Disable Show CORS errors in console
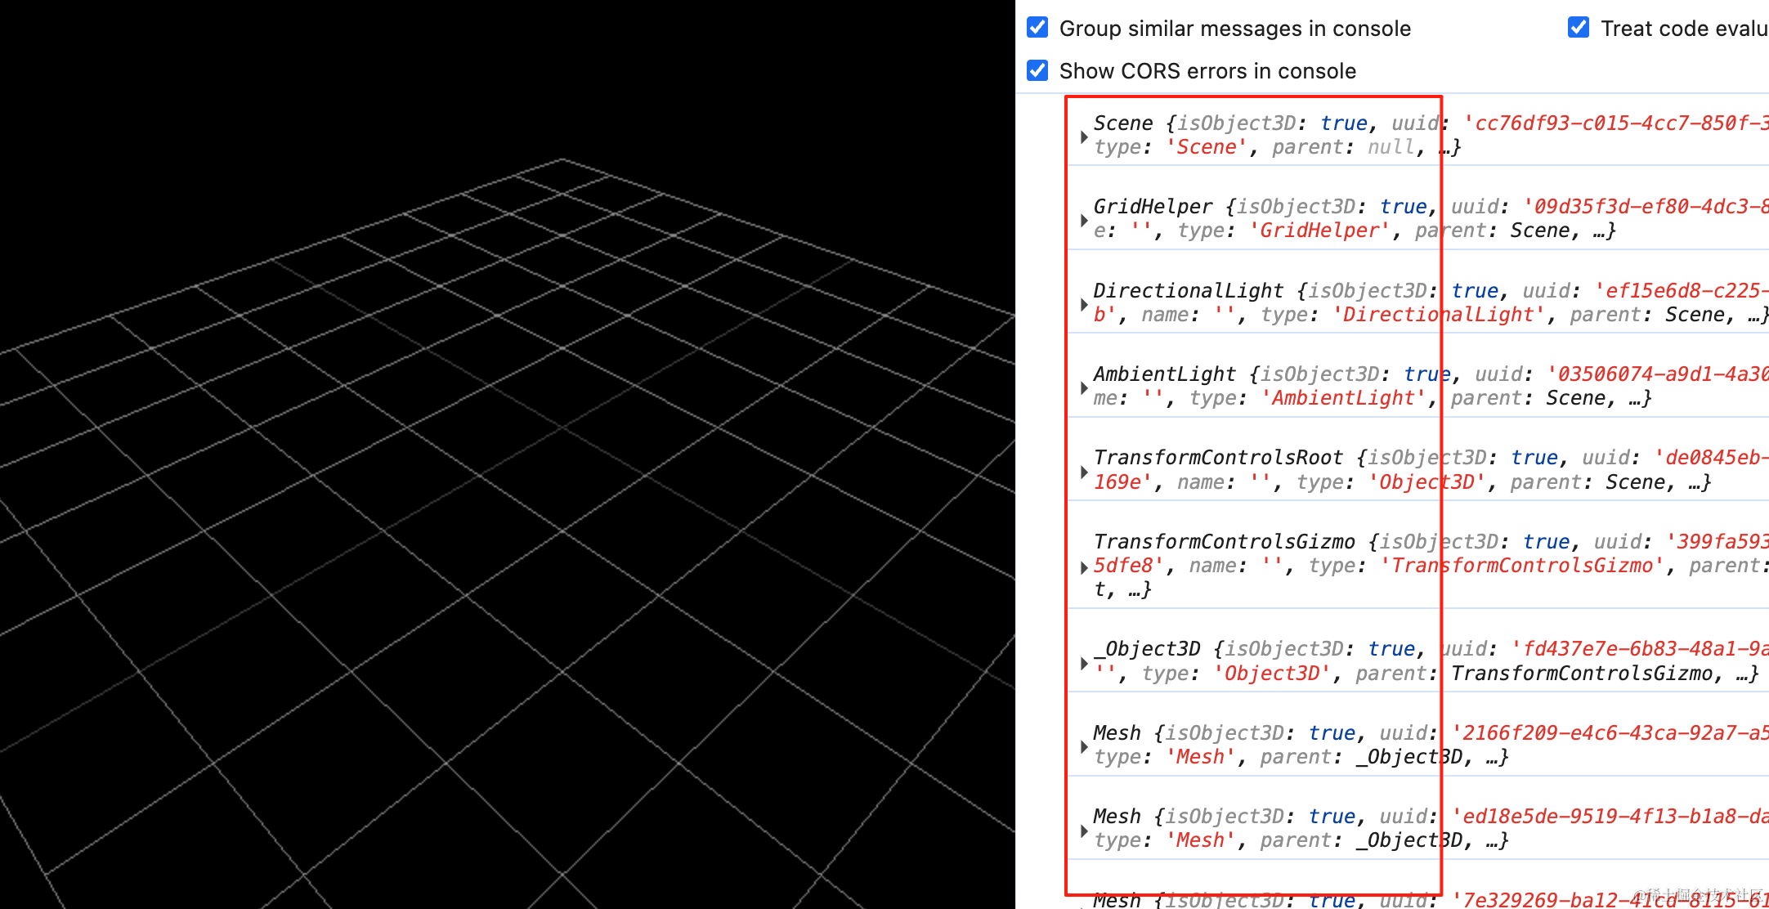Viewport: 1769px width, 909px height. click(x=1037, y=70)
